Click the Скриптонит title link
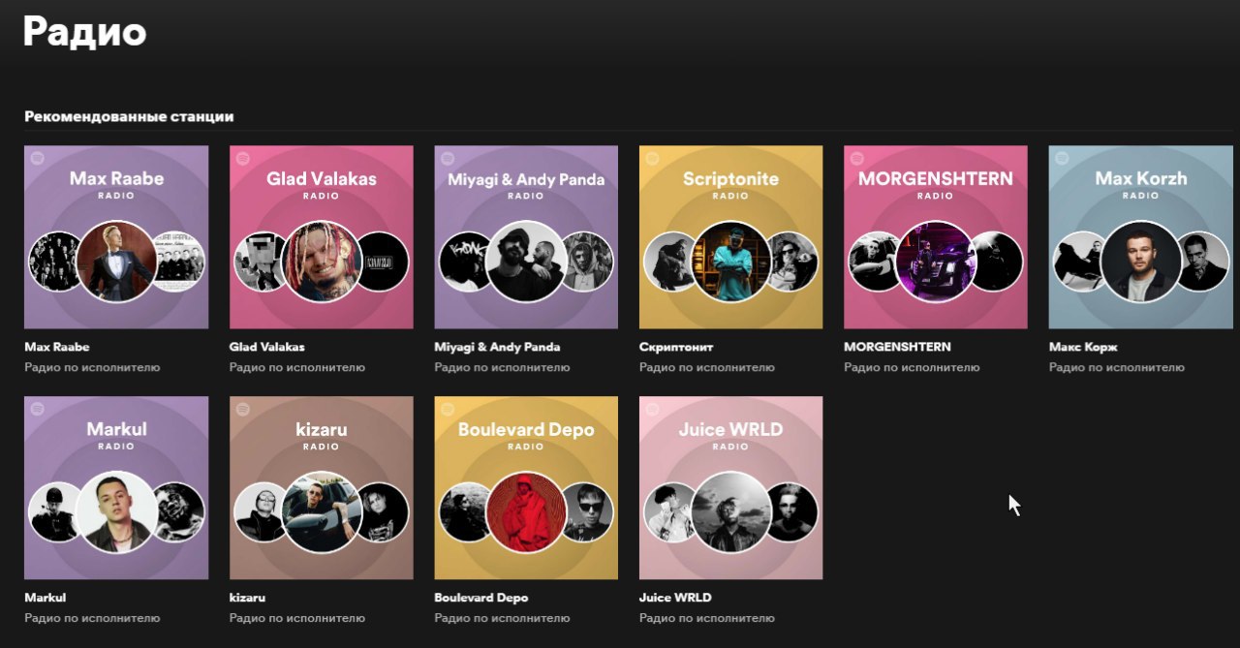The image size is (1240, 648). click(676, 347)
